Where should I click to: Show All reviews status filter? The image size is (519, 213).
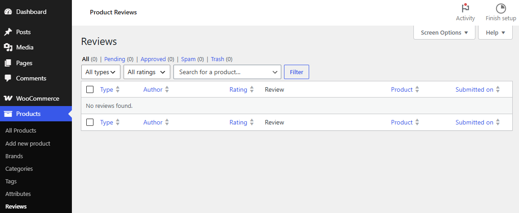click(x=85, y=59)
